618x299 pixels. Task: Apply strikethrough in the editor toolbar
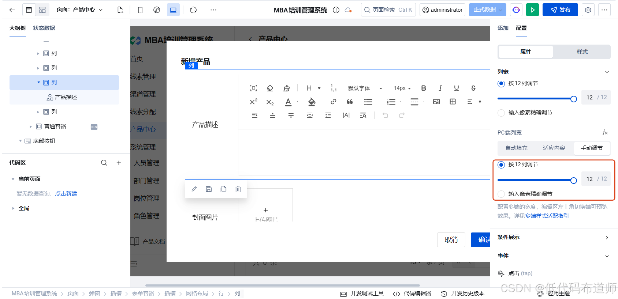coord(473,88)
